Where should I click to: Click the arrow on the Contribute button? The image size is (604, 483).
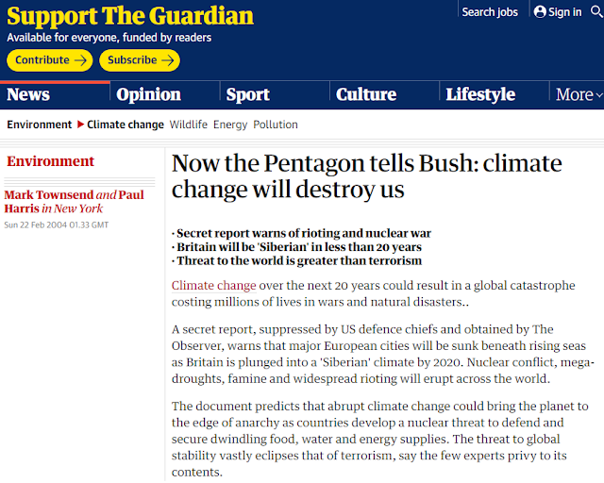tap(80, 60)
